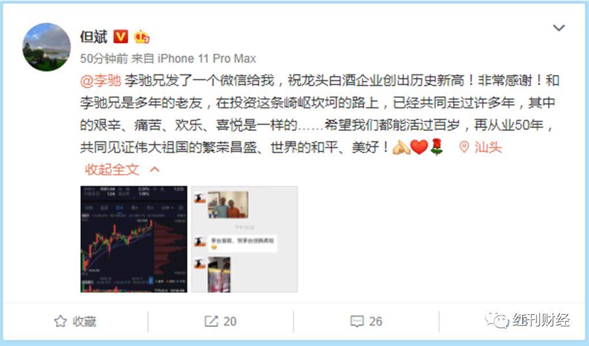This screenshot has height=346, width=589.
Task: Click the repost count 20
Action: [230, 322]
